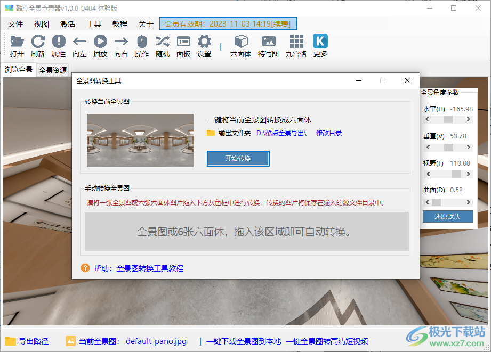Image resolution: width=491 pixels, height=352 pixels.
Task: Click the 会员有效期 renewal button
Action: point(228,24)
